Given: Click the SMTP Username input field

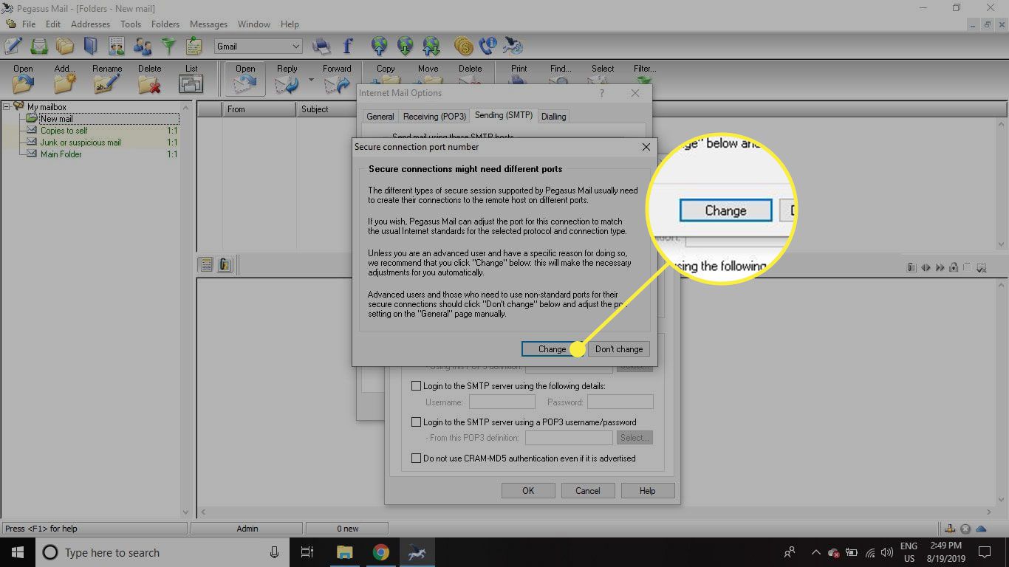Looking at the screenshot, I should [502, 402].
